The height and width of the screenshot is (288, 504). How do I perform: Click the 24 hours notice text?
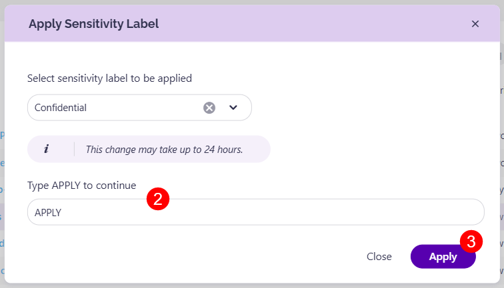(x=164, y=150)
